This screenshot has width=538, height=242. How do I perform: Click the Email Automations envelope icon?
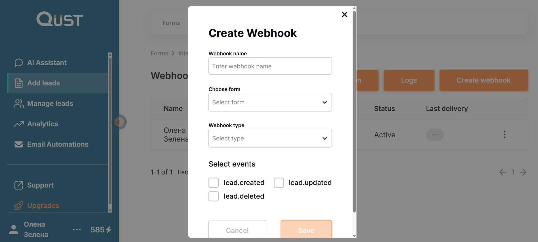click(x=19, y=144)
